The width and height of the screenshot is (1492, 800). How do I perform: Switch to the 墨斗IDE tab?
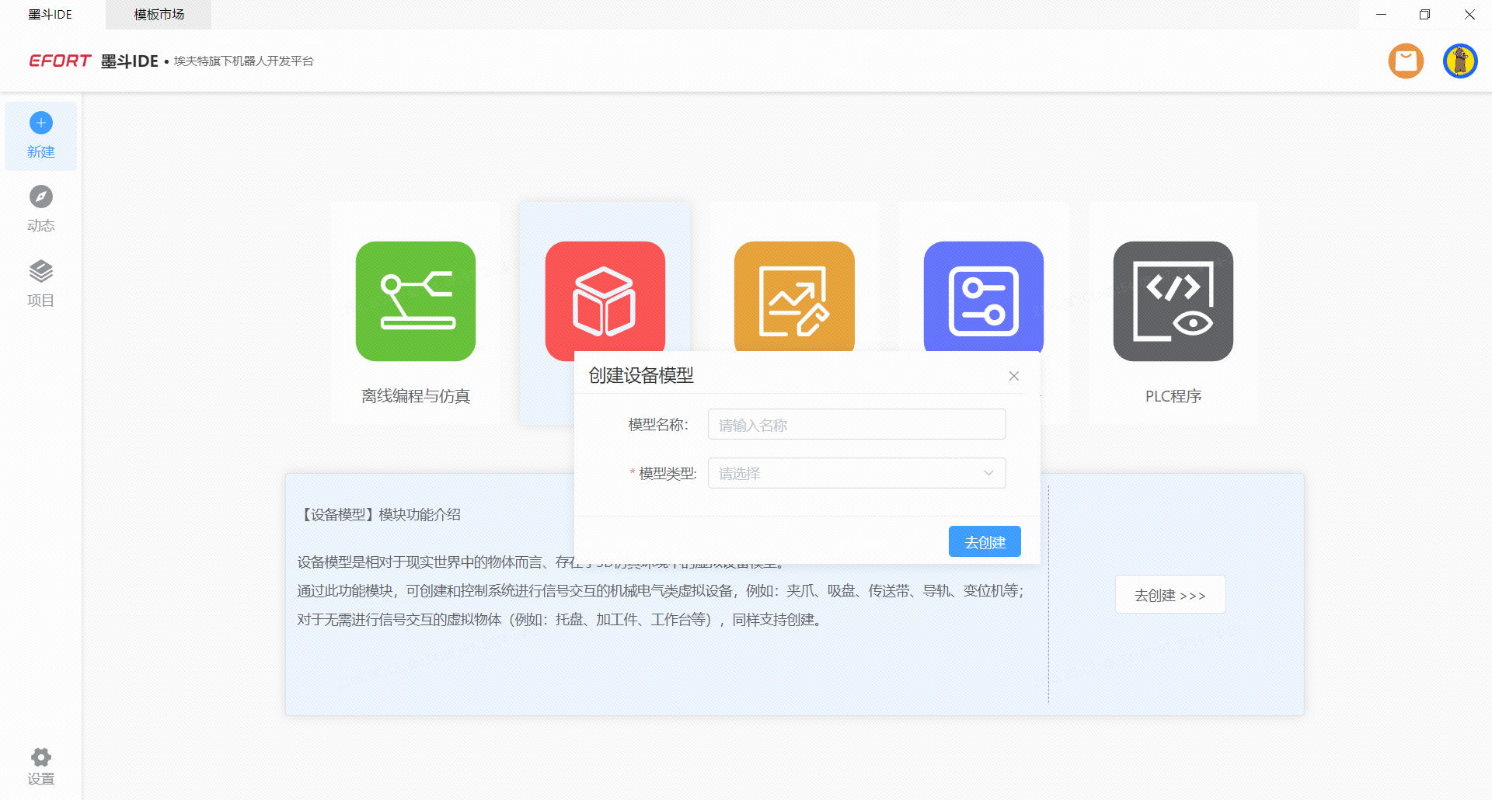pos(51,15)
